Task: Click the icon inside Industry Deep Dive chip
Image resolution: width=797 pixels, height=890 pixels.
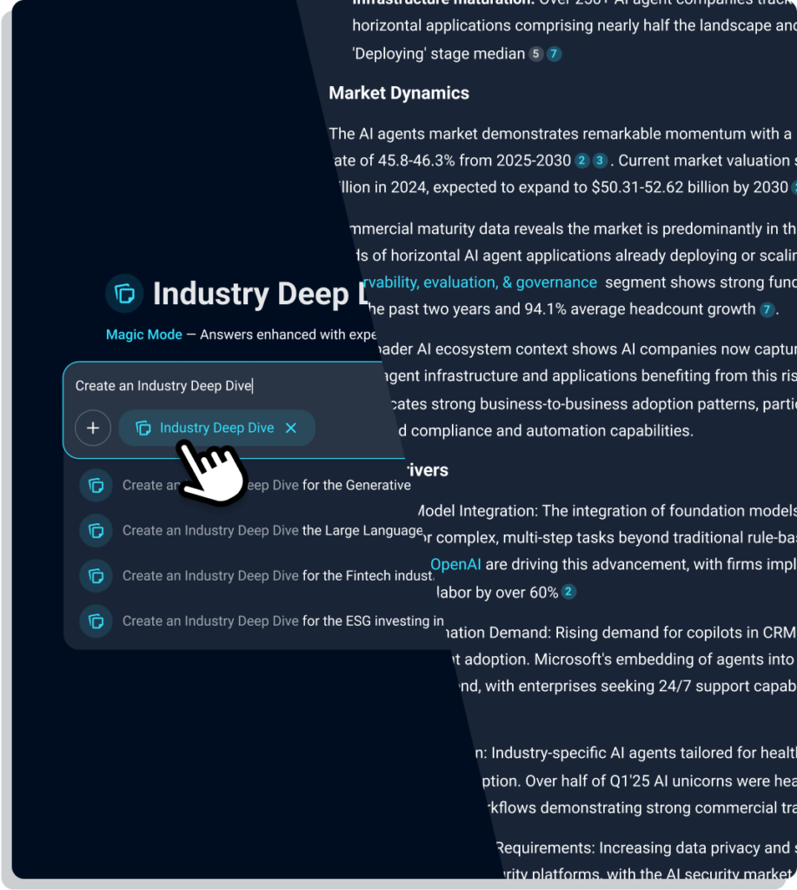Action: click(x=143, y=428)
